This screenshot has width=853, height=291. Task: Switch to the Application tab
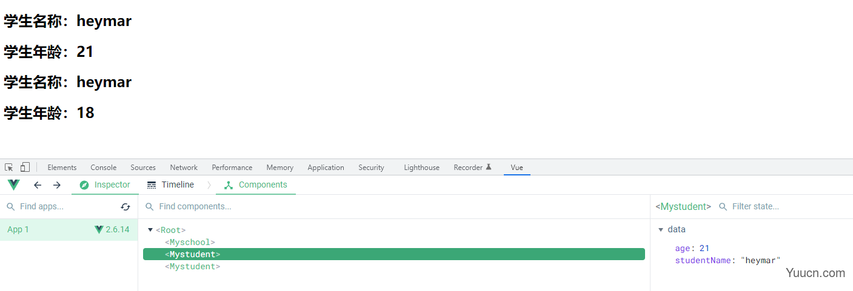coord(326,168)
